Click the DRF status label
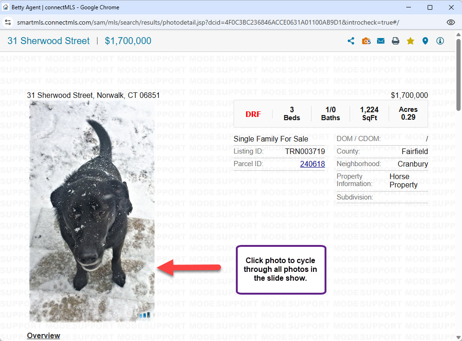462x341 pixels. click(x=253, y=114)
